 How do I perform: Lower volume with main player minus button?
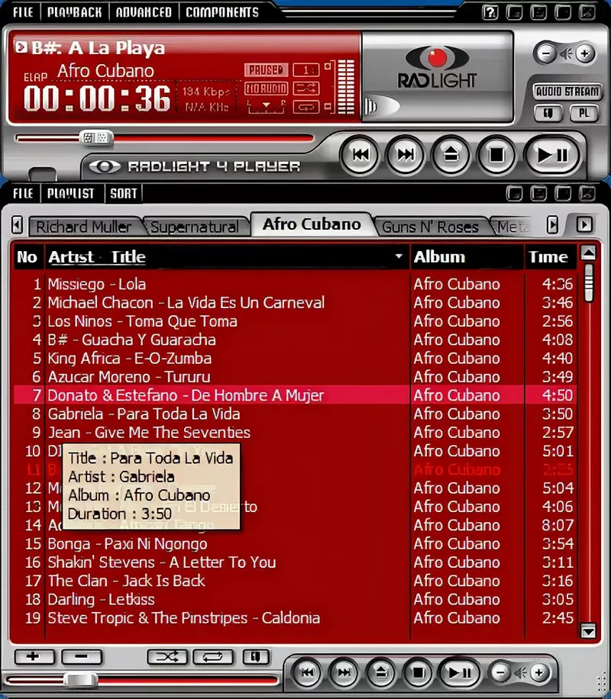click(x=546, y=53)
